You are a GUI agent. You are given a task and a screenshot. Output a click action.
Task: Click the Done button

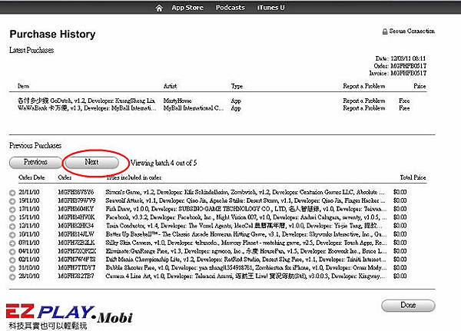coord(408,306)
